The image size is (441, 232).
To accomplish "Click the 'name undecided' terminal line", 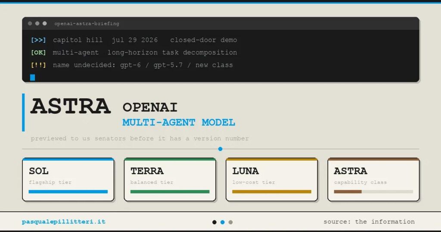I will (143, 65).
